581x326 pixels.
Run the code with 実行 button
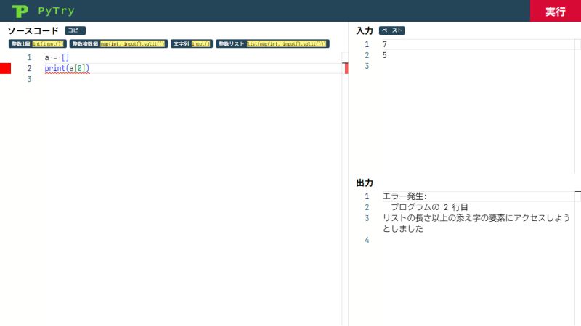(x=556, y=11)
